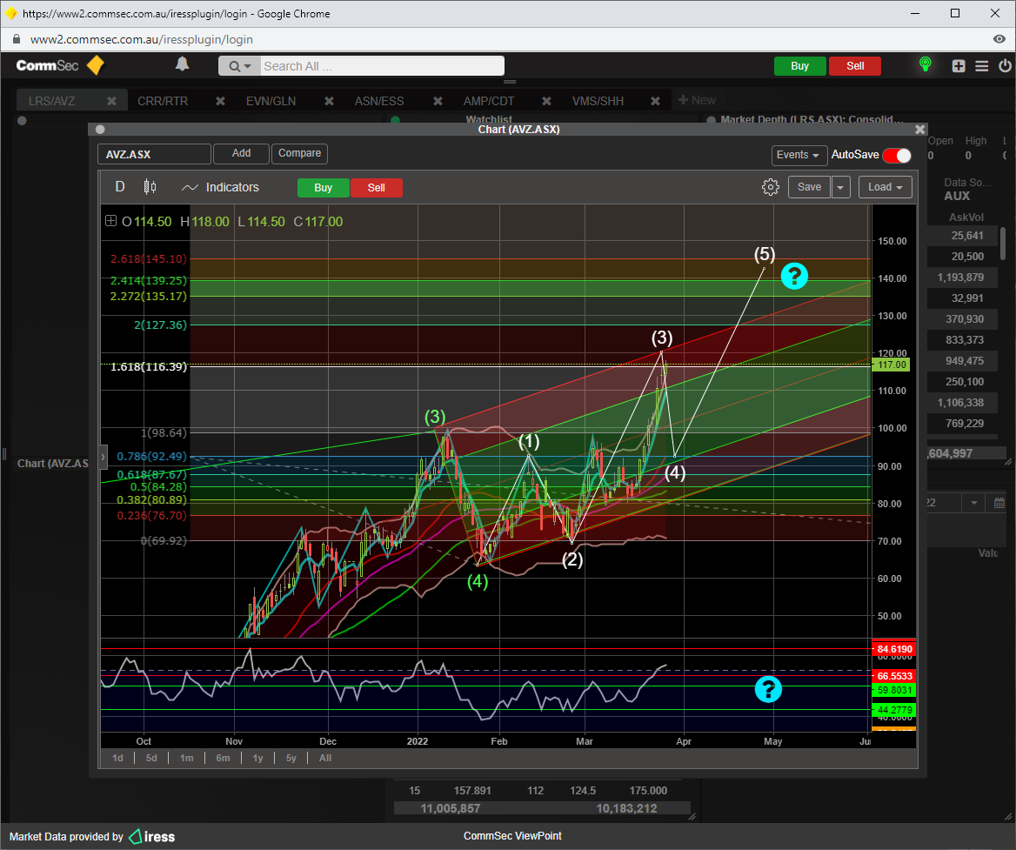Viewport: 1016px width, 850px height.
Task: Click the AVZ.ASX symbol input field
Action: tap(154, 154)
